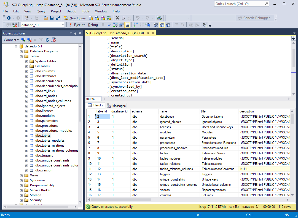Refresh the Object Explorer tree

tap(47, 40)
